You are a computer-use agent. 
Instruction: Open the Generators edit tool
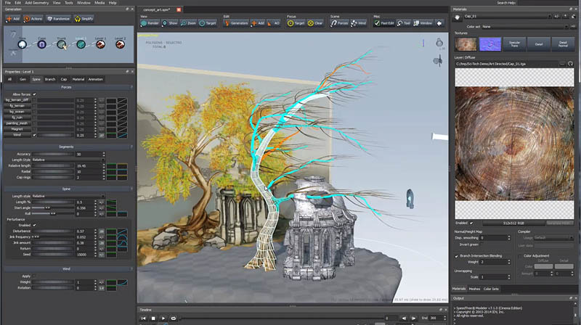pyautogui.click(x=236, y=23)
